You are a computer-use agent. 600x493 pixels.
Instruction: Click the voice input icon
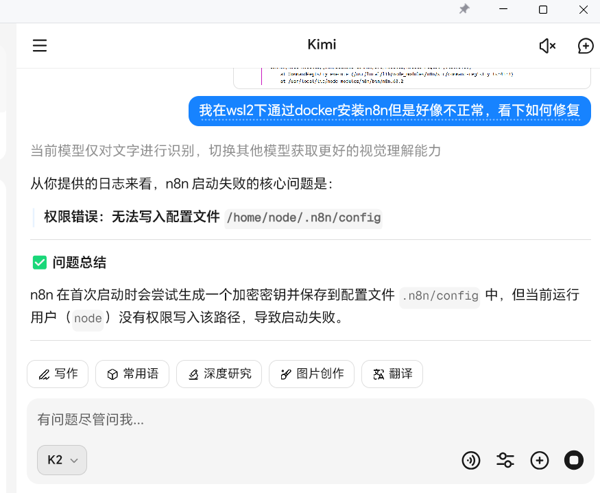471,460
